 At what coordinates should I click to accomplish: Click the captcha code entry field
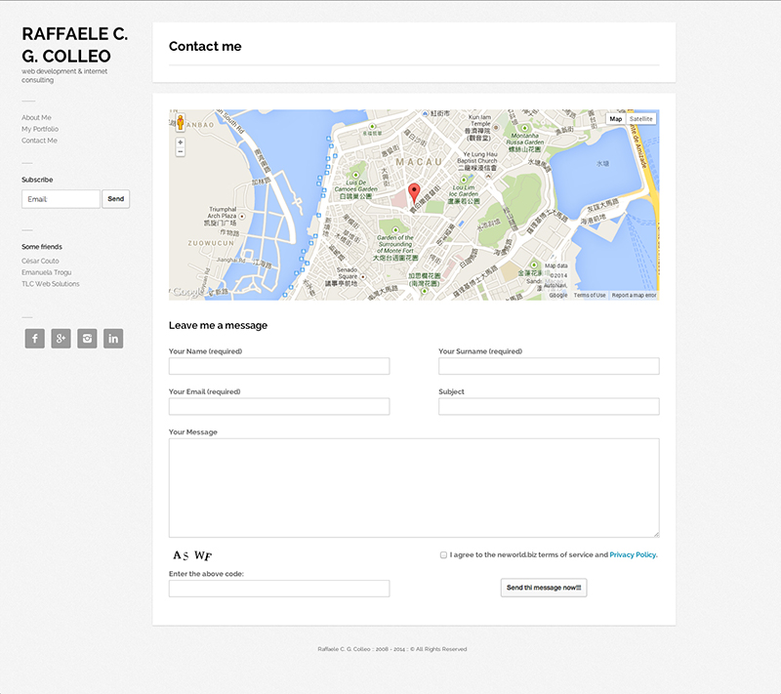(x=279, y=589)
